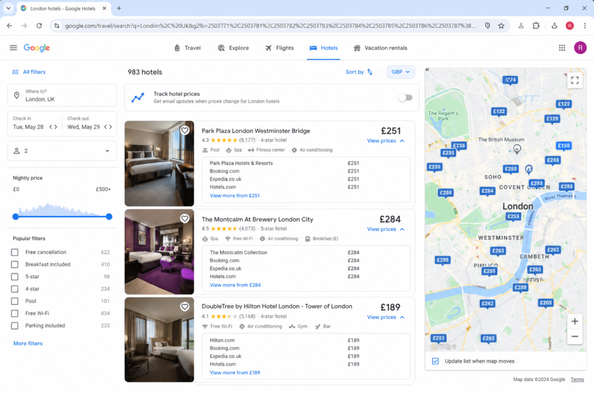Collapse DoubleTree View prices section
Viewport: 594px width, 396px height.
pyautogui.click(x=386, y=317)
